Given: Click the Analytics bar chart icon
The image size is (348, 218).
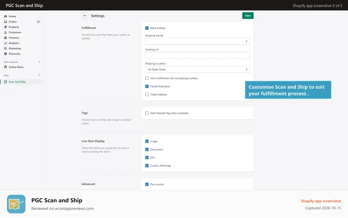Looking at the screenshot, I should tap(6, 43).
